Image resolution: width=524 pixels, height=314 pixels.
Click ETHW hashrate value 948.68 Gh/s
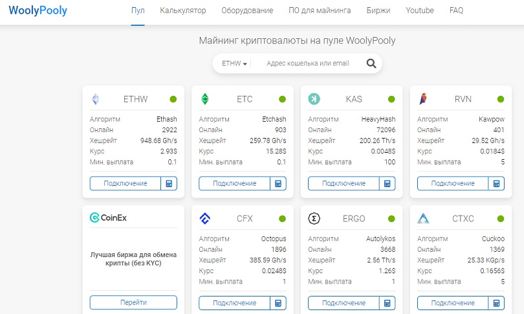click(x=158, y=140)
